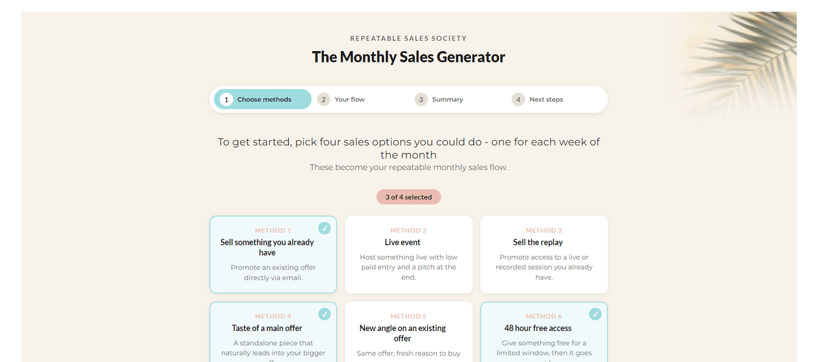Click the '3 of 4 selected' badge
This screenshot has width=816, height=362.
pyautogui.click(x=409, y=197)
